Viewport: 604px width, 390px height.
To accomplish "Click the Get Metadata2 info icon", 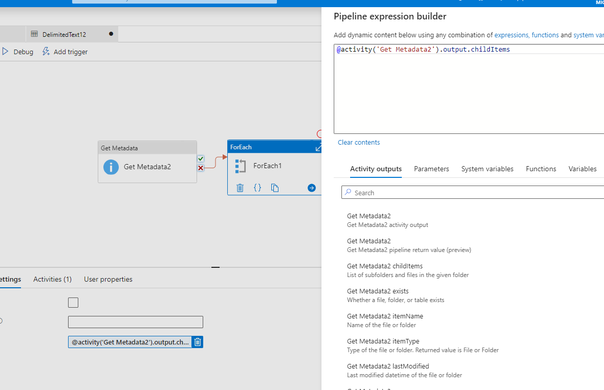I will pos(111,167).
